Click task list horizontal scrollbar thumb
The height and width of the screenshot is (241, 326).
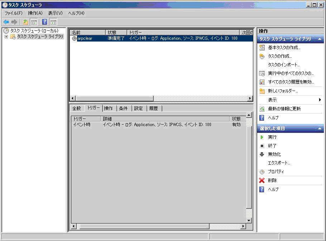(x=115, y=98)
